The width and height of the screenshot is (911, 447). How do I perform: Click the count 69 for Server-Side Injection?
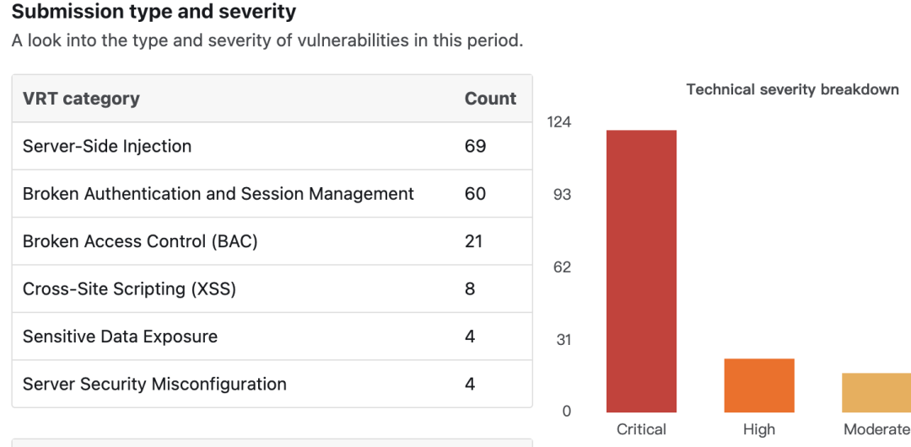click(x=475, y=146)
